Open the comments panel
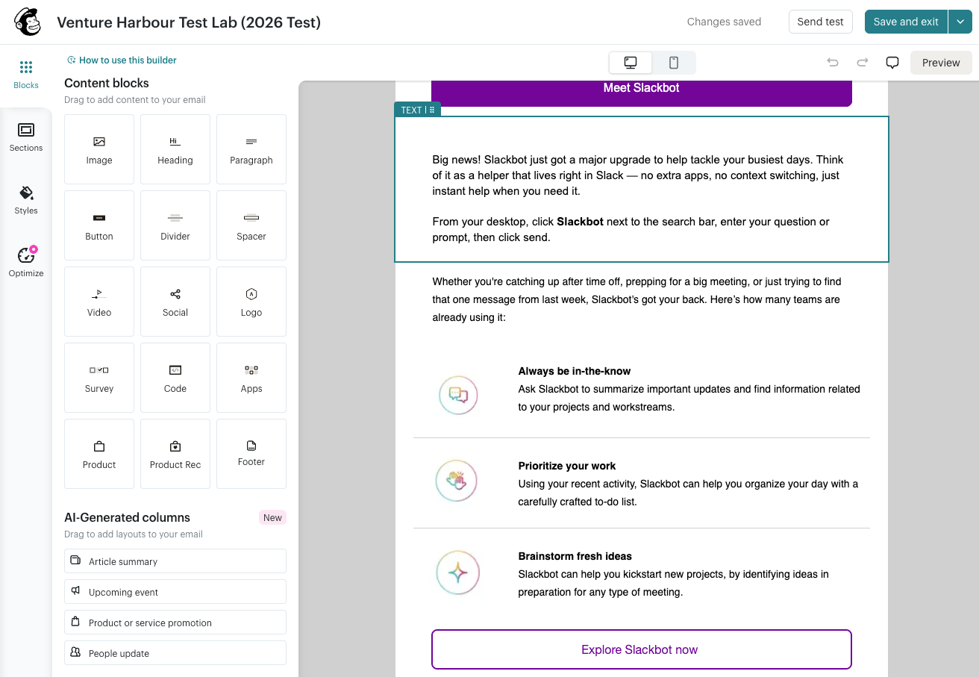979x677 pixels. pyautogui.click(x=892, y=63)
